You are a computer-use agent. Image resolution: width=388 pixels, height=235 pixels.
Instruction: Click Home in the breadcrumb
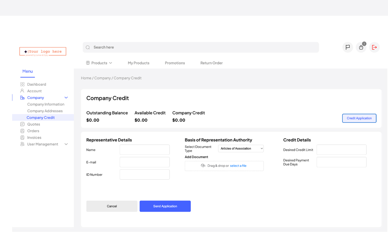tap(86, 78)
